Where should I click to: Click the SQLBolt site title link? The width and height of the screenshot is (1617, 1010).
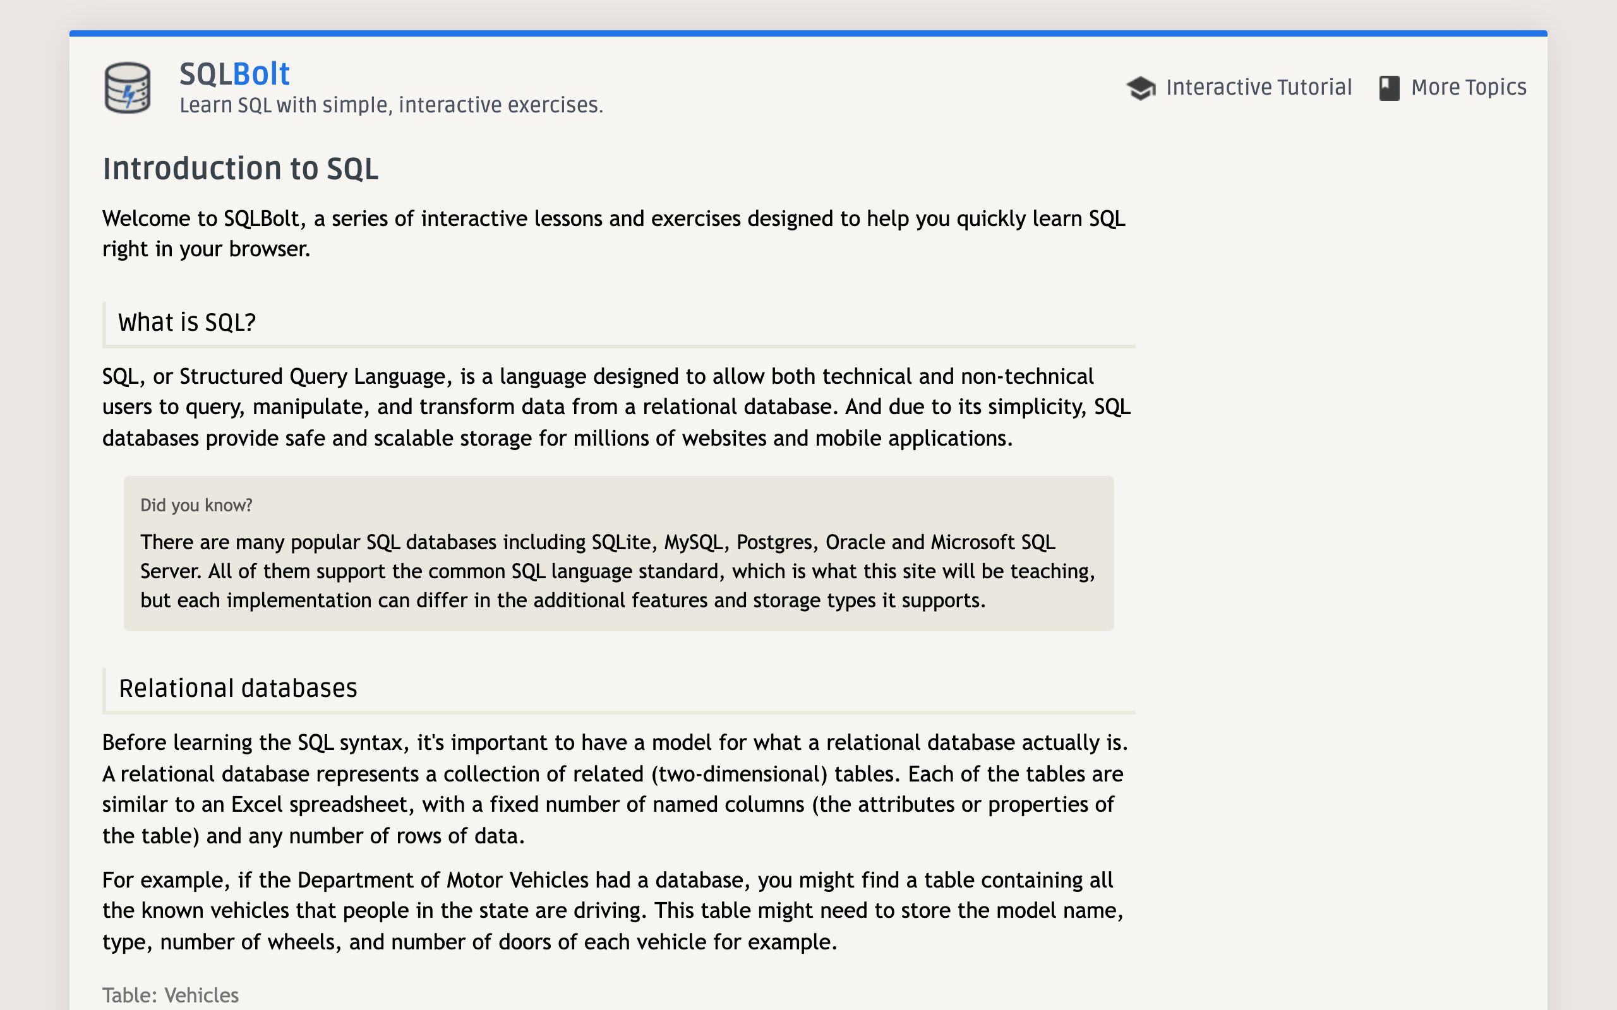coord(234,73)
